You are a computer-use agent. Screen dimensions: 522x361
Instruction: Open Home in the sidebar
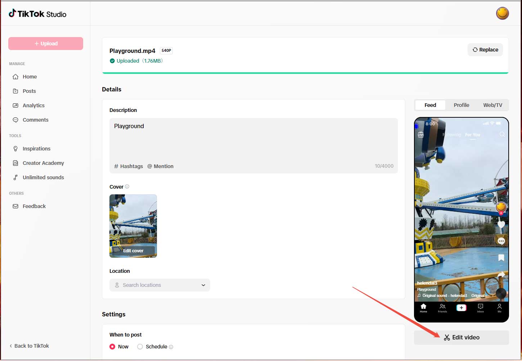pos(30,76)
